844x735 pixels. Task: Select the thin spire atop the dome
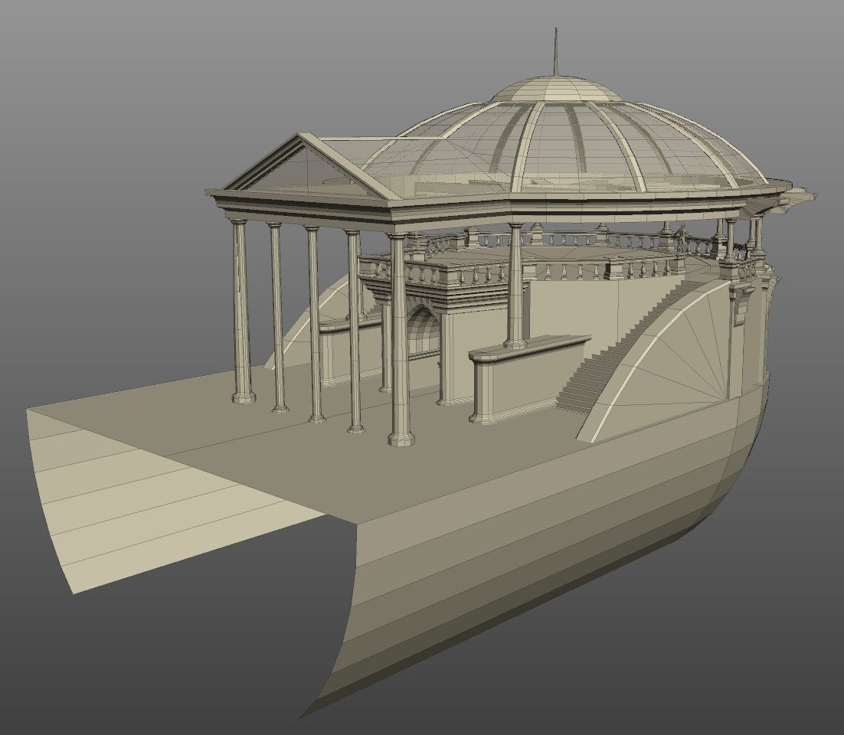pyautogui.click(x=555, y=53)
